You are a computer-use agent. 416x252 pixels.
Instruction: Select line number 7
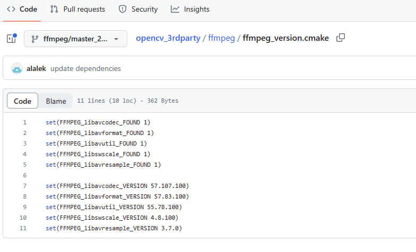pos(24,186)
